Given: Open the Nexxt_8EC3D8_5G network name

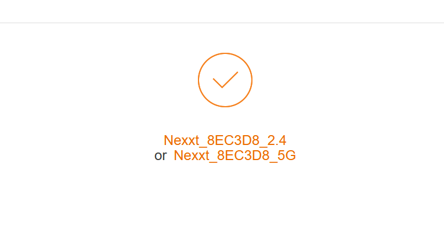Looking at the screenshot, I should pyautogui.click(x=234, y=155).
